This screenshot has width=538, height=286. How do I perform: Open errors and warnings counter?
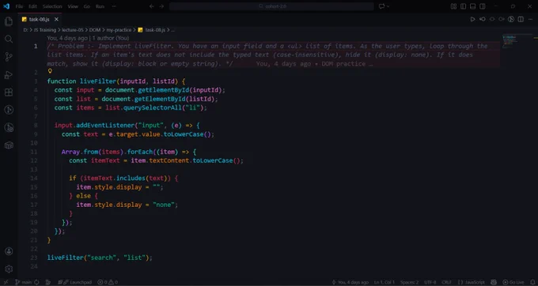[x=108, y=282]
